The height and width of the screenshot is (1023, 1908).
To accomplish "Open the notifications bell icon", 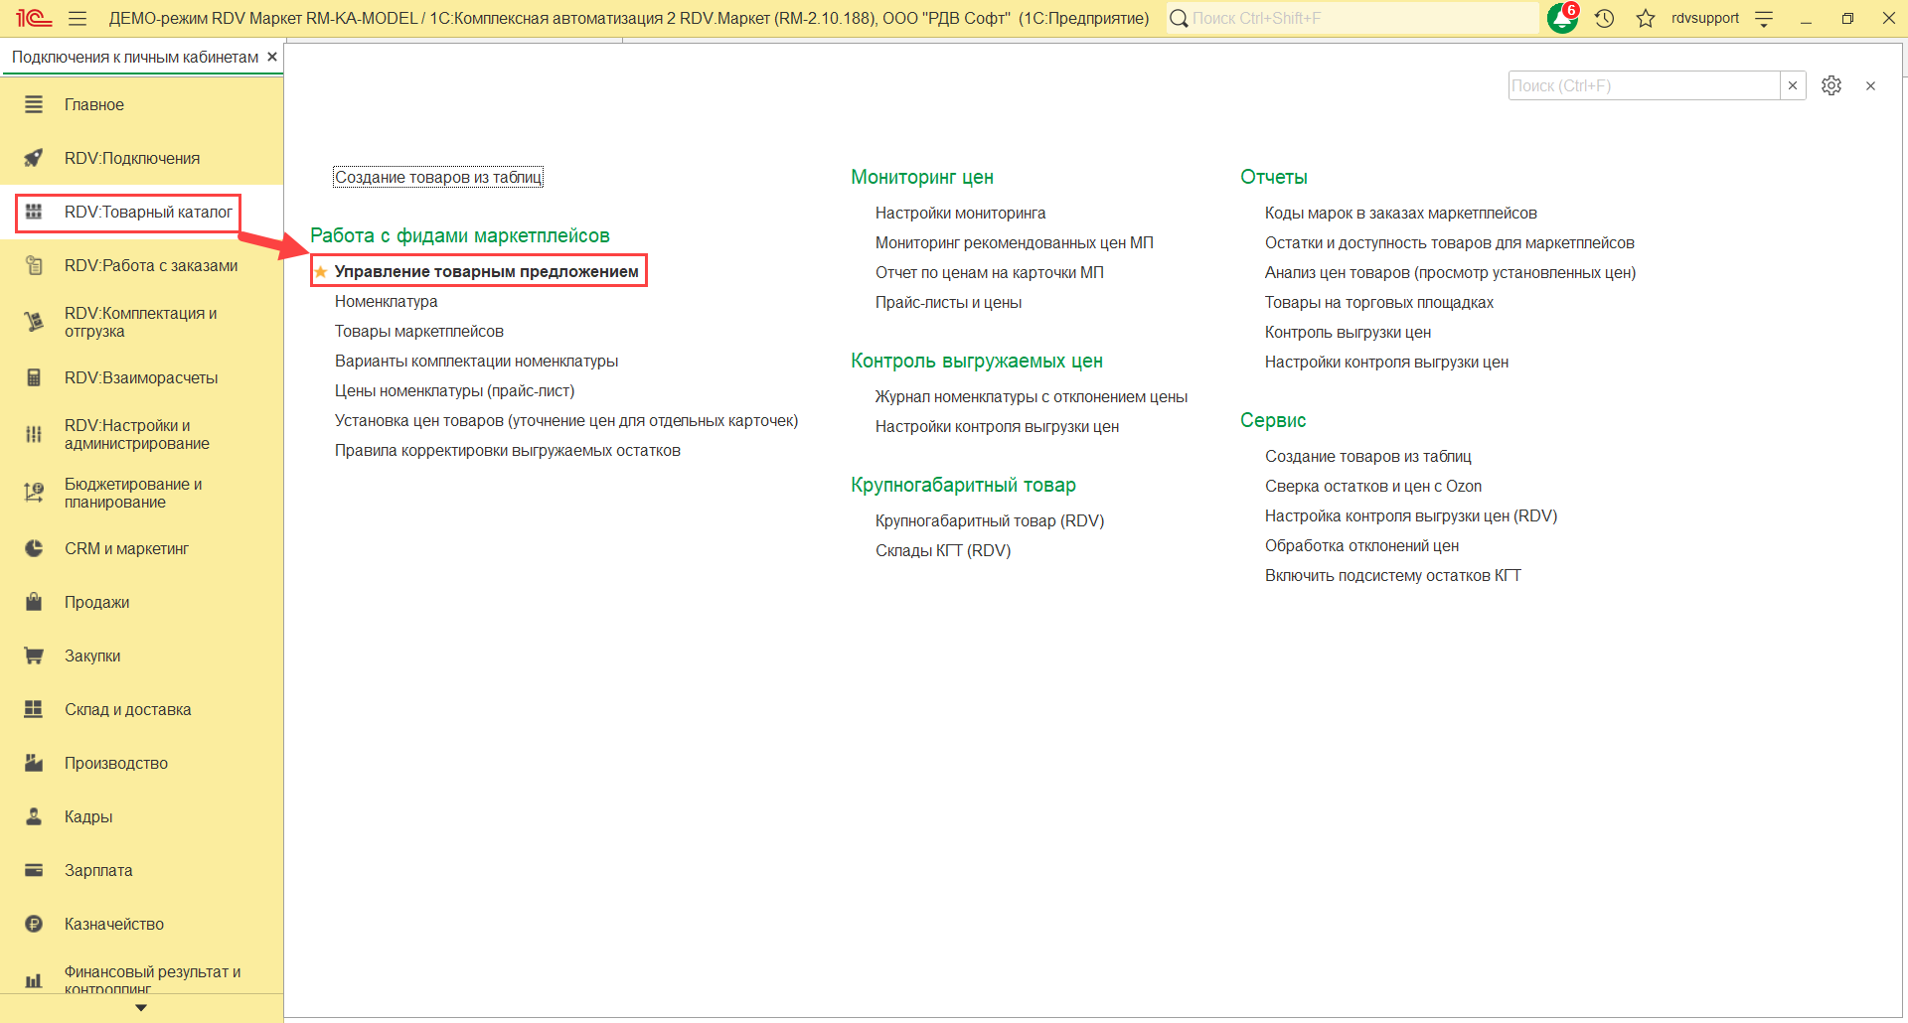I will 1562,18.
